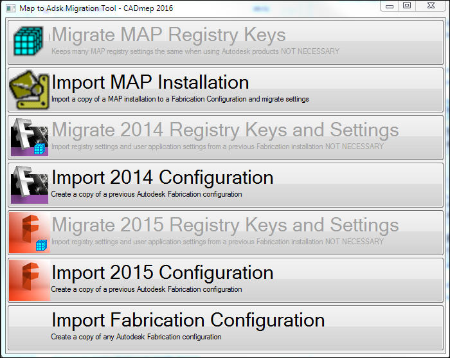This screenshot has width=450, height=358.
Task: Click the Import 2014 Configuration icon
Action: (30, 184)
